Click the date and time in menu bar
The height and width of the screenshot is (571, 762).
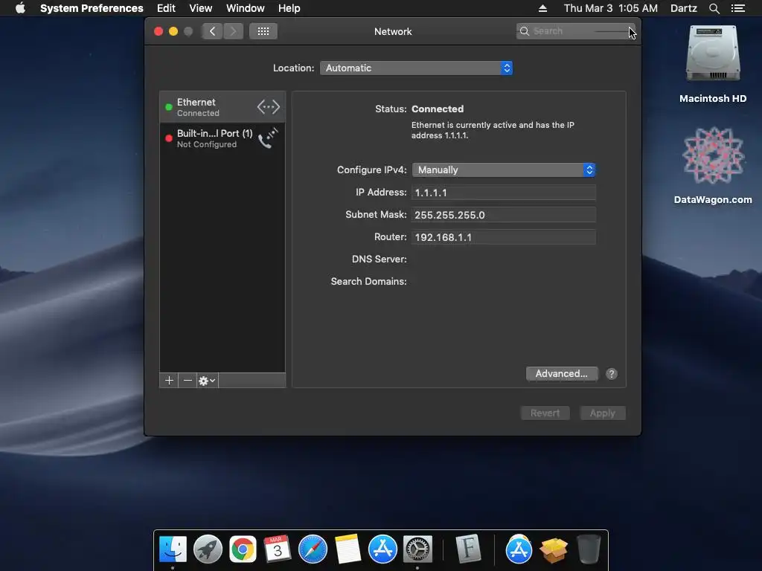[610, 8]
